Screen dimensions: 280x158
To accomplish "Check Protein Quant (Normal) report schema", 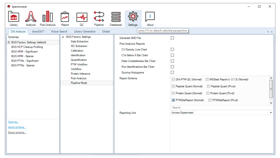I will 173,93.
